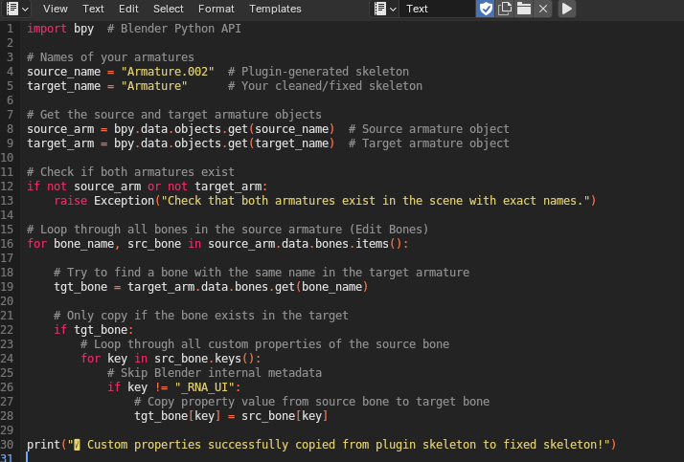
Task: Click the comment "# Loop through all custom properties"
Action: [x=264, y=344]
